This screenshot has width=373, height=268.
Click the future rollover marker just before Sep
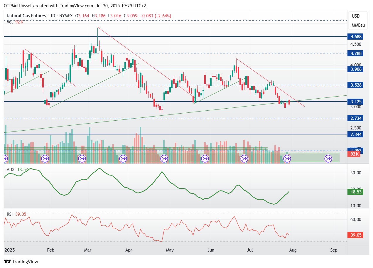pyautogui.click(x=328, y=159)
